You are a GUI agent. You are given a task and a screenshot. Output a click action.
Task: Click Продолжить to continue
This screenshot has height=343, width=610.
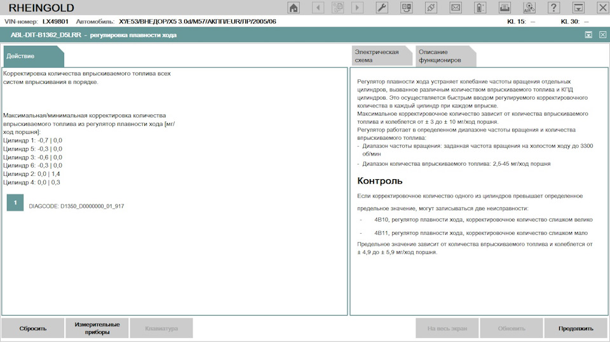coord(576,328)
